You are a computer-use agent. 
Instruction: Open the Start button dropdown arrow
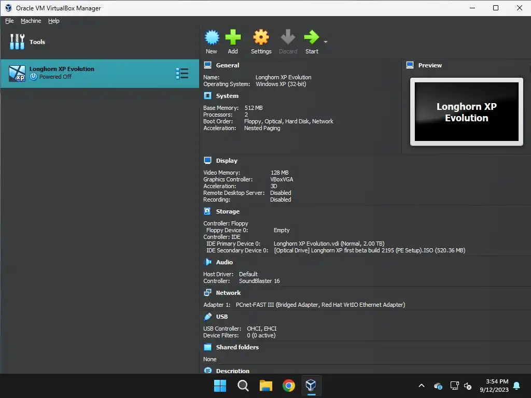click(x=326, y=42)
